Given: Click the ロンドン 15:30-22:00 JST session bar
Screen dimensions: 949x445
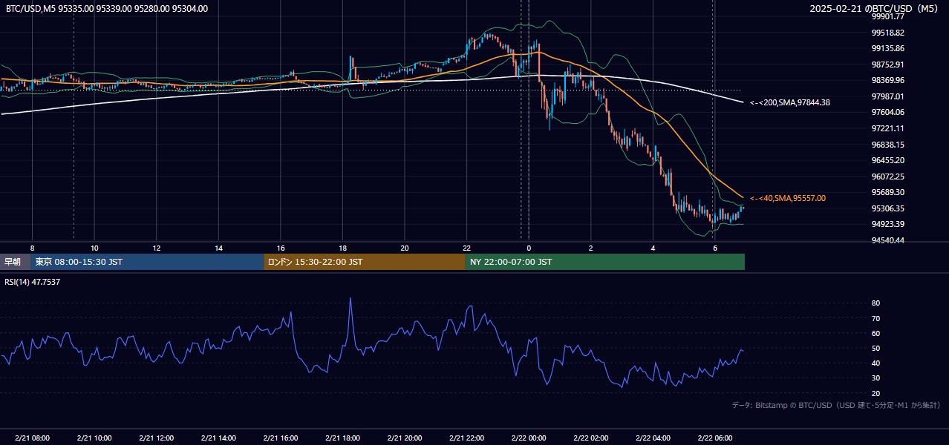Looking at the screenshot, I should (365, 262).
